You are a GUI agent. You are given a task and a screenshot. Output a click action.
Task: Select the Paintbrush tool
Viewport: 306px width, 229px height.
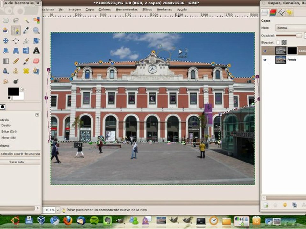26,61
